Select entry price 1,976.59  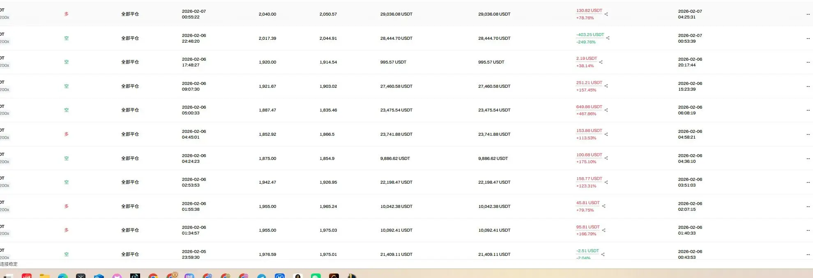click(x=267, y=255)
